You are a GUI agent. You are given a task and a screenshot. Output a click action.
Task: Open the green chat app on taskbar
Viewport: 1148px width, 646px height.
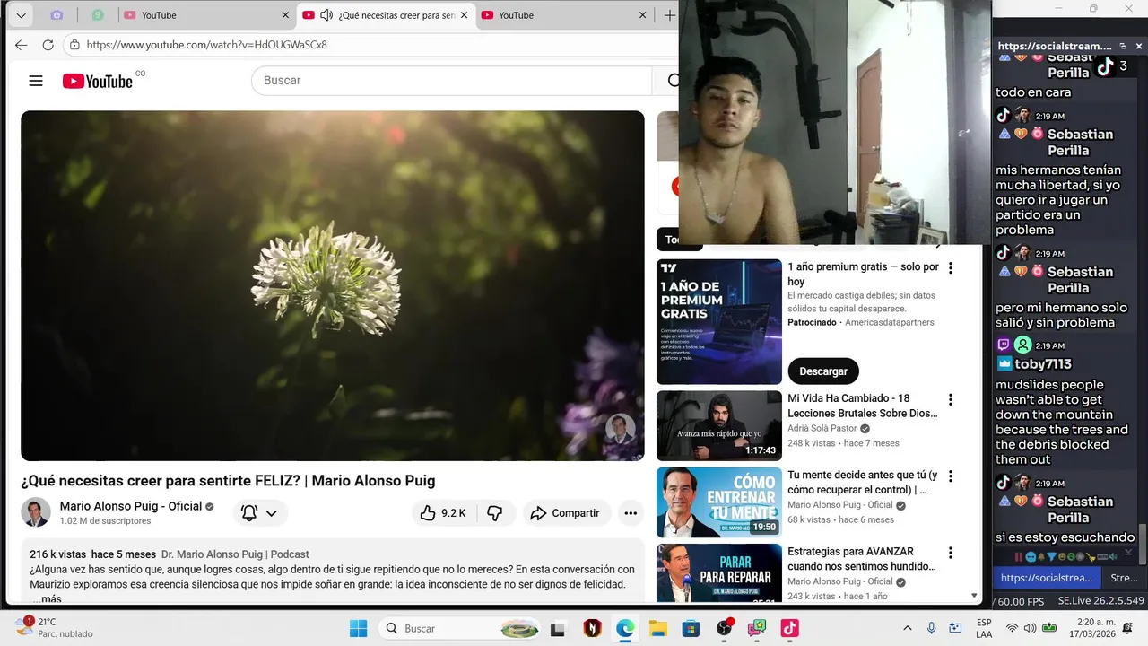[756, 628]
